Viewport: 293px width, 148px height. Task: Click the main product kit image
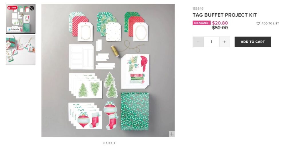[108, 70]
